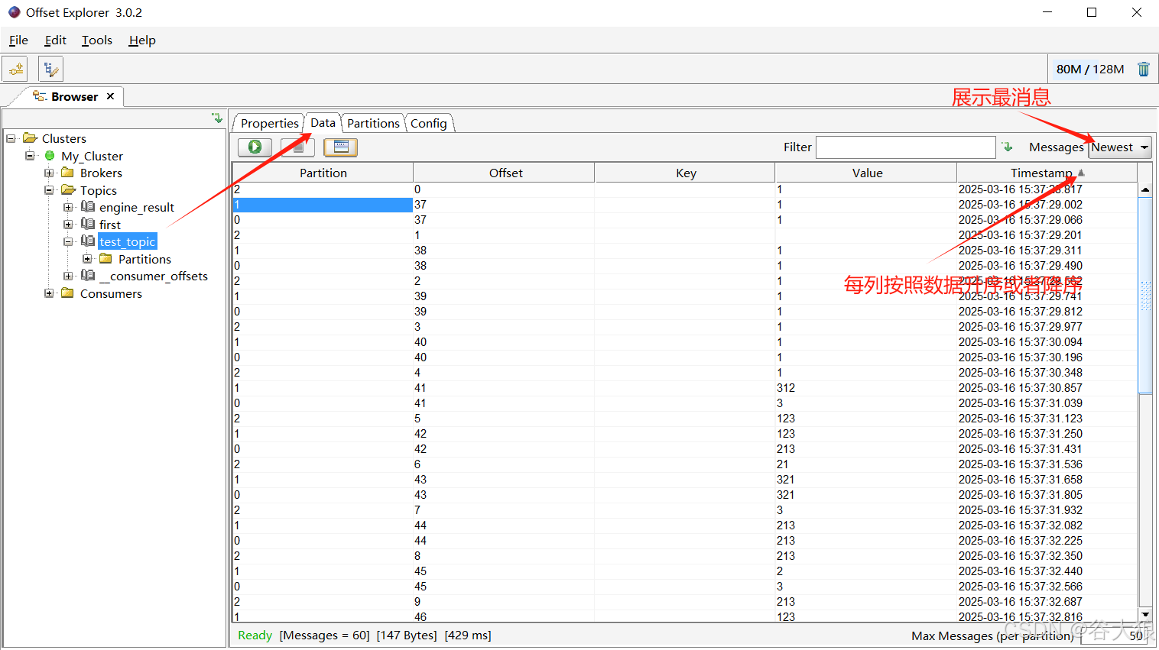The image size is (1159, 650).
Task: Run garbage collection via trash can icon
Action: click(1143, 70)
